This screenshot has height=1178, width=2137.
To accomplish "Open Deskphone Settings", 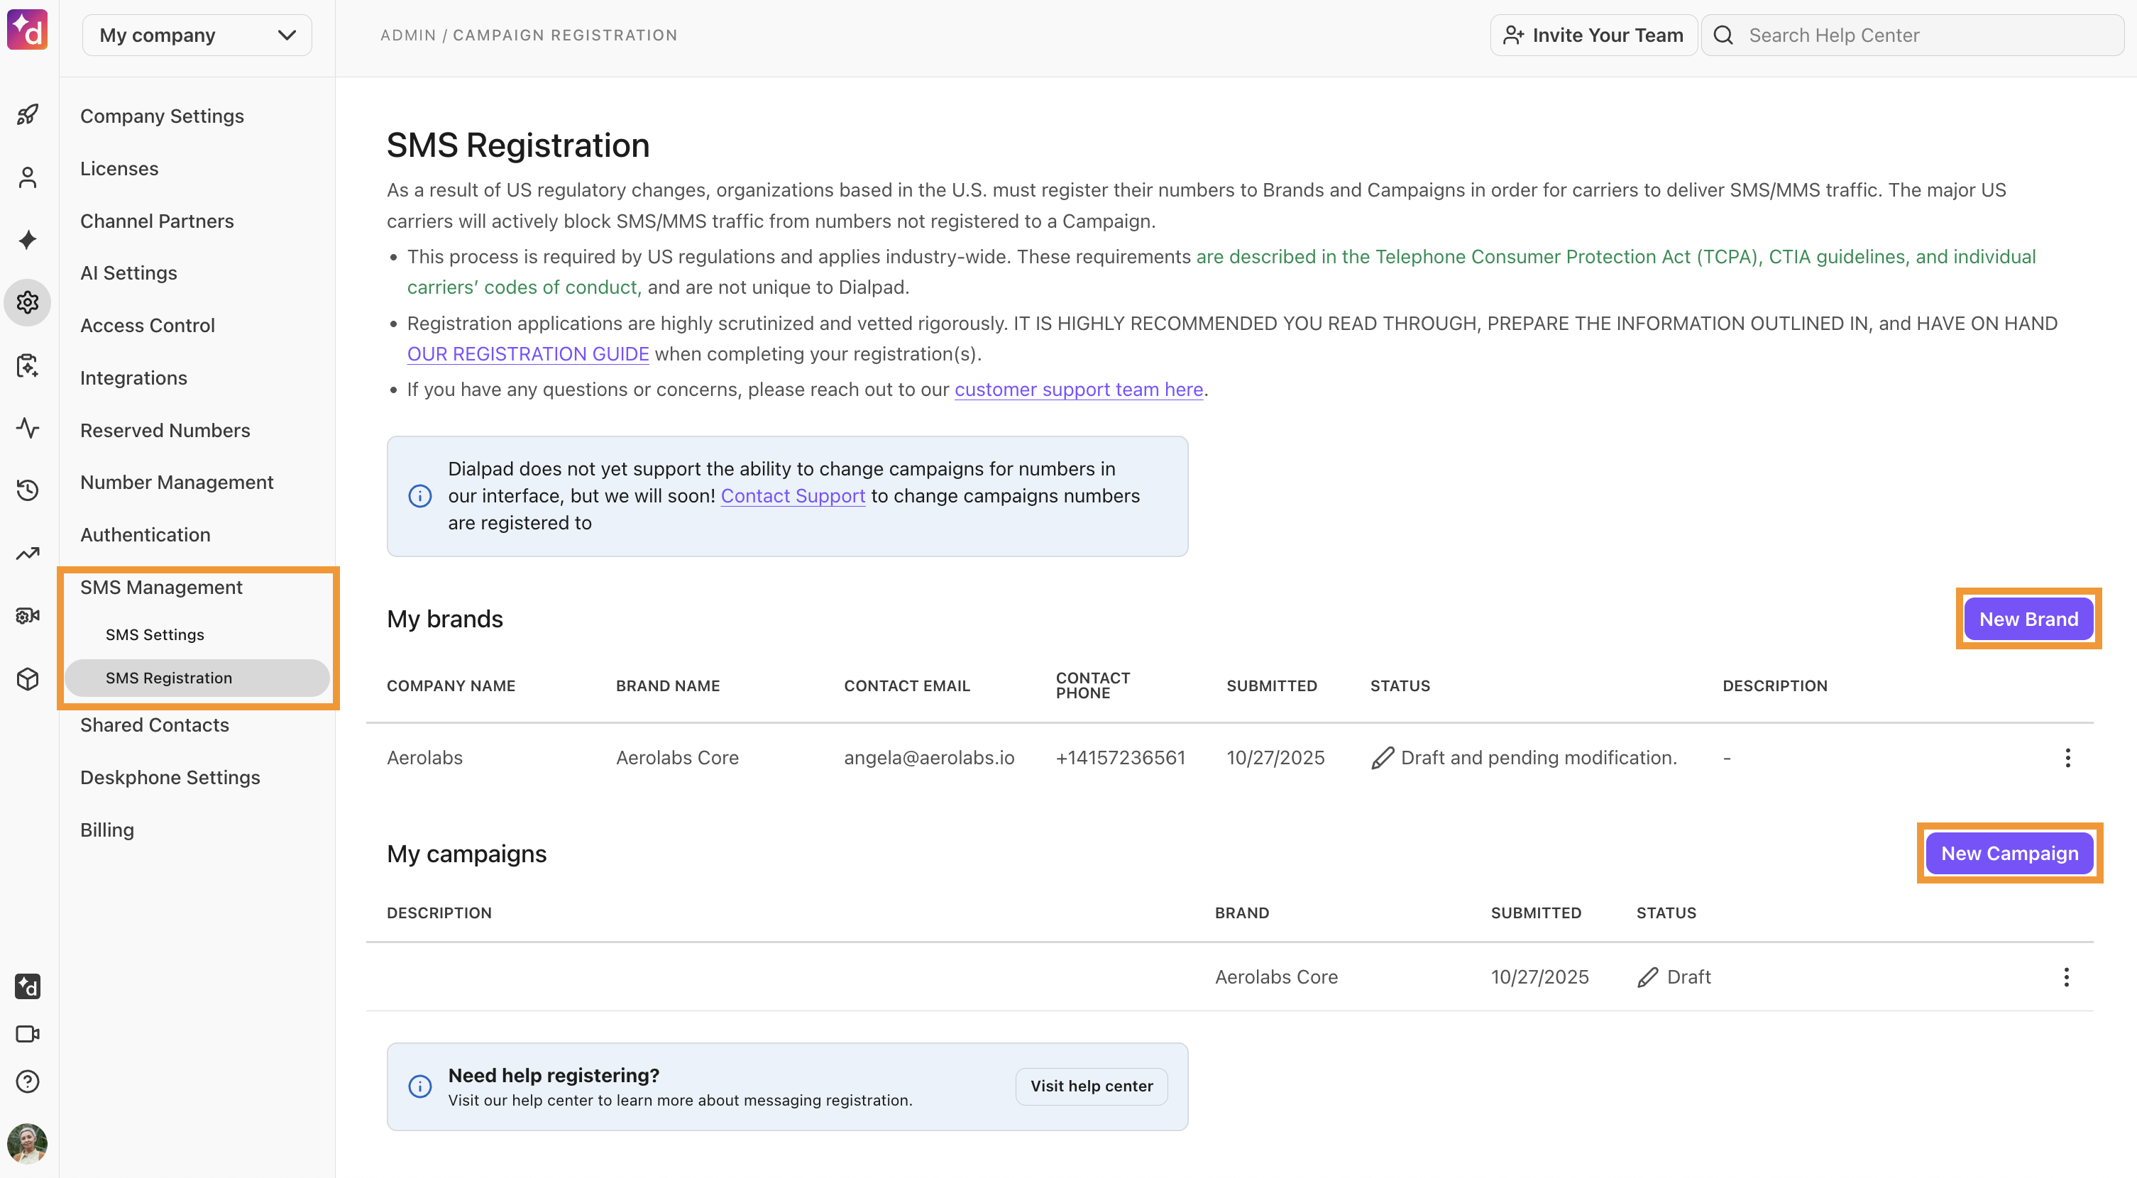I will pos(170,777).
